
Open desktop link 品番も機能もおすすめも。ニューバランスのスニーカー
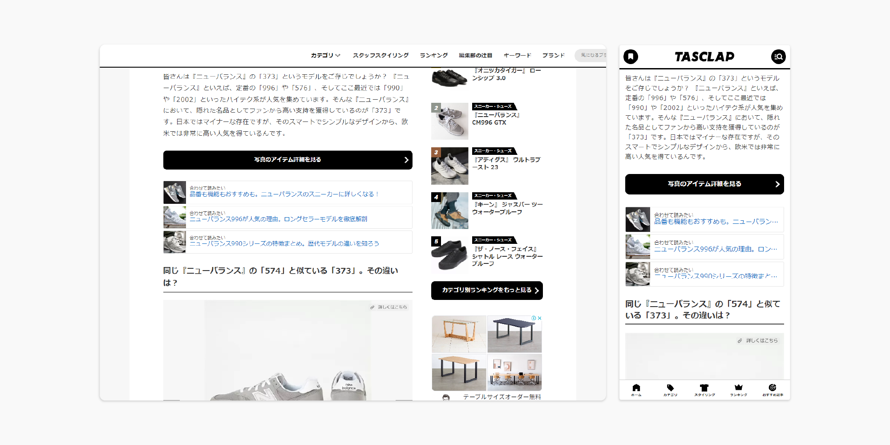click(284, 194)
